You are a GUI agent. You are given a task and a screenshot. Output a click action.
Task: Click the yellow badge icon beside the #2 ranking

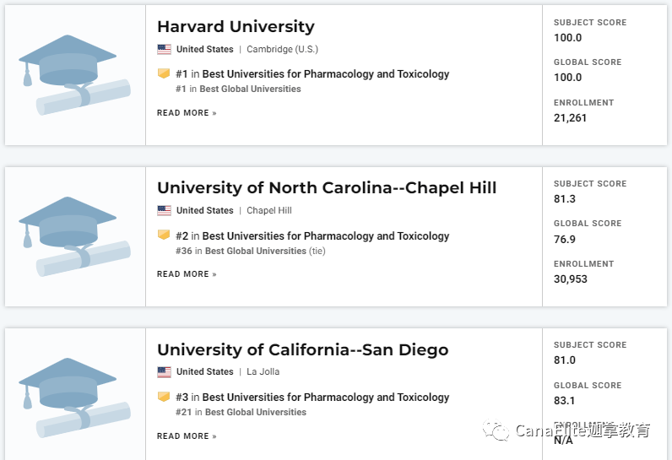[164, 235]
